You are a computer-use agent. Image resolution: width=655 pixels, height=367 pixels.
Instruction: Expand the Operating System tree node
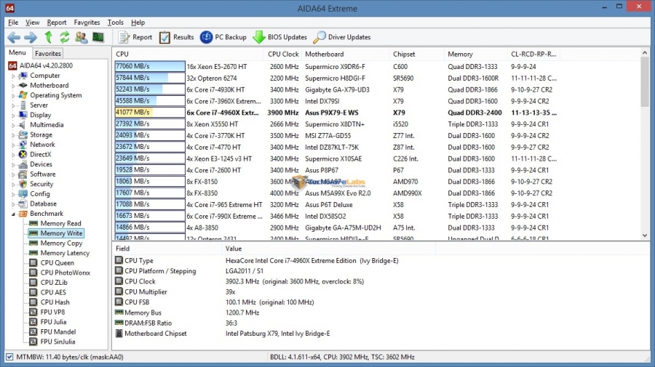(x=13, y=95)
